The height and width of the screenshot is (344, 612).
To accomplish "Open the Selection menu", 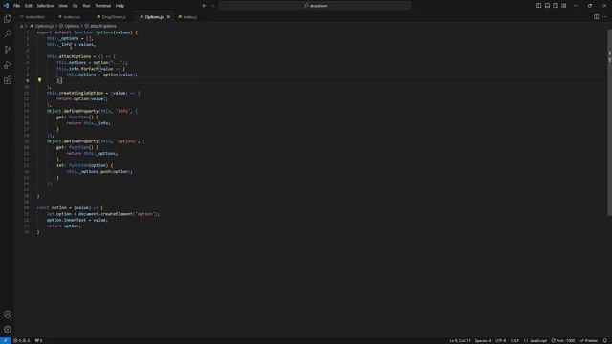I will pyautogui.click(x=45, y=6).
